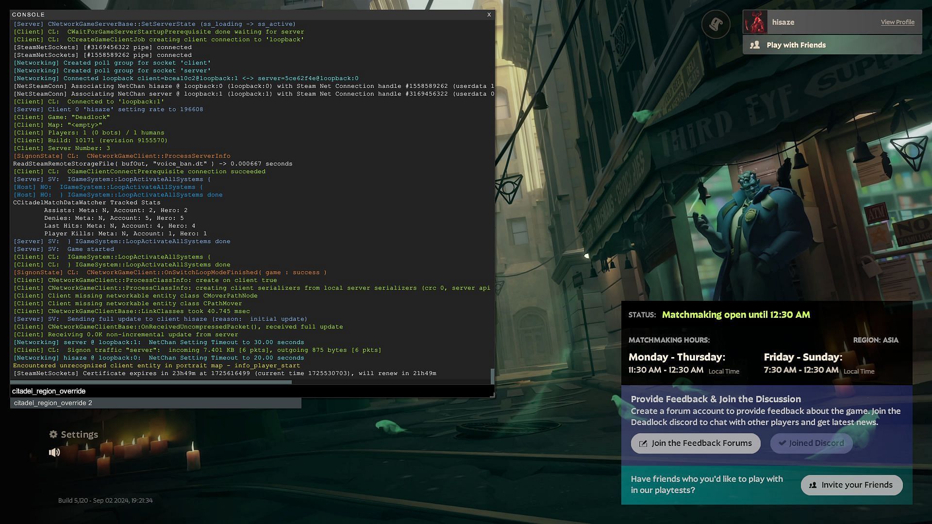The height and width of the screenshot is (524, 932).
Task: Click Play with Friends button
Action: pyautogui.click(x=832, y=45)
